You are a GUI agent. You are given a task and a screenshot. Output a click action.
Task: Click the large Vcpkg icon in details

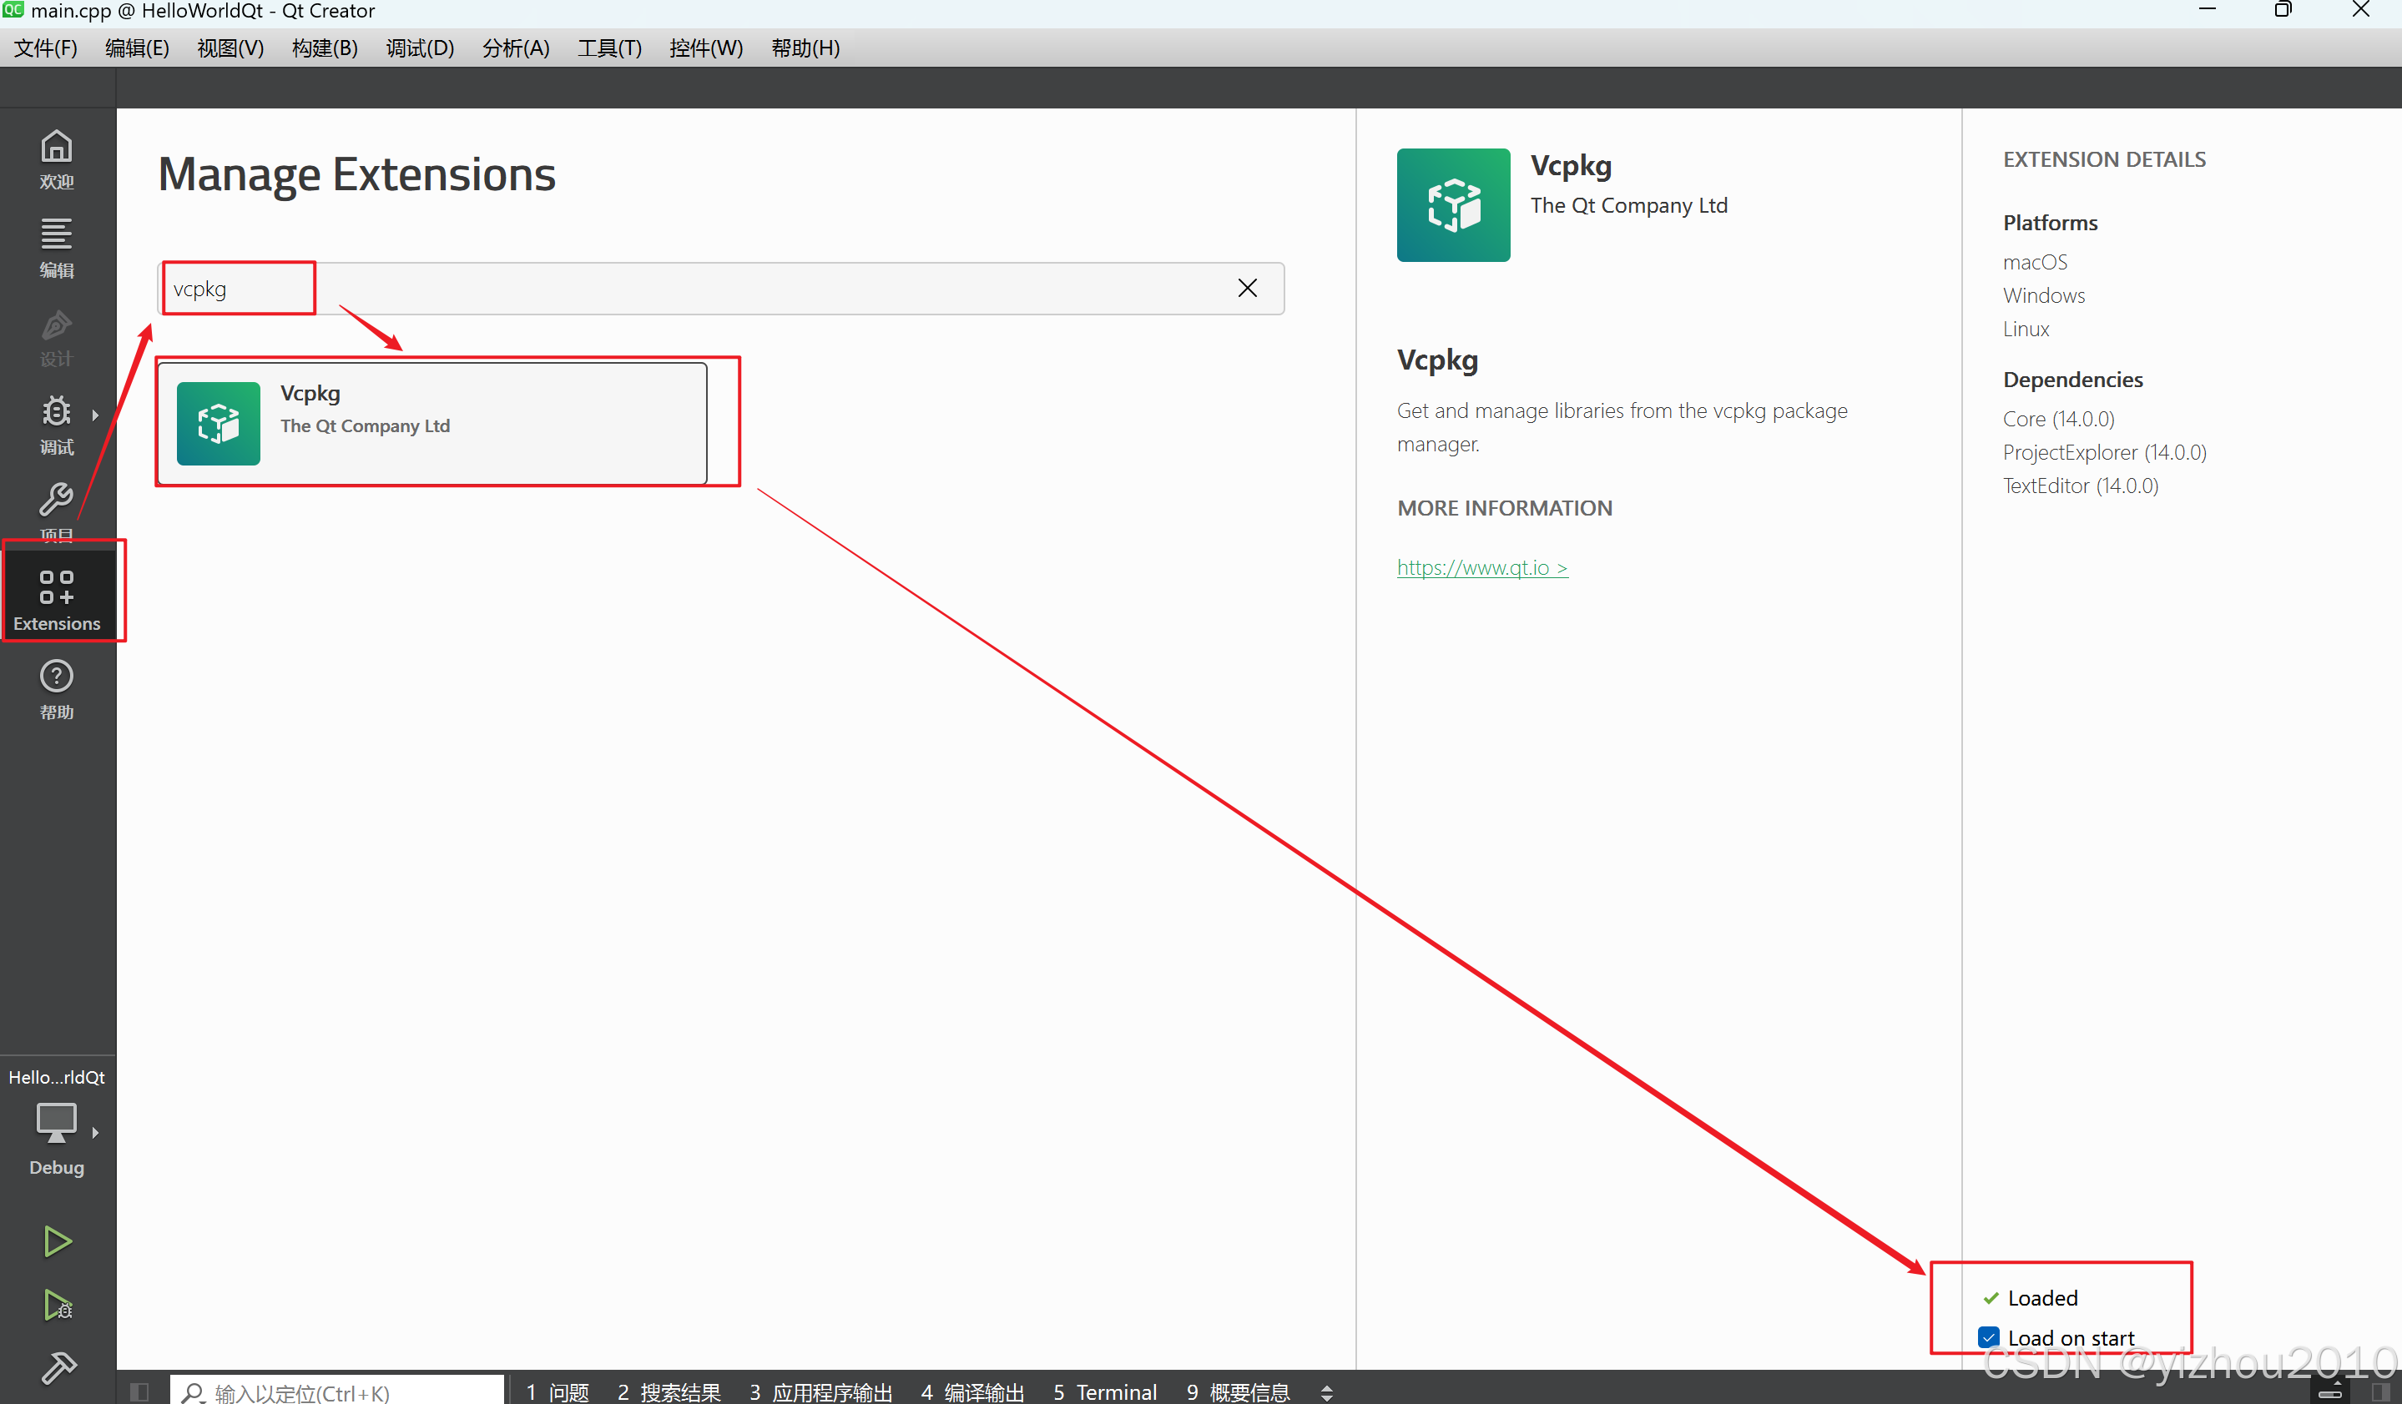pyautogui.click(x=1453, y=204)
